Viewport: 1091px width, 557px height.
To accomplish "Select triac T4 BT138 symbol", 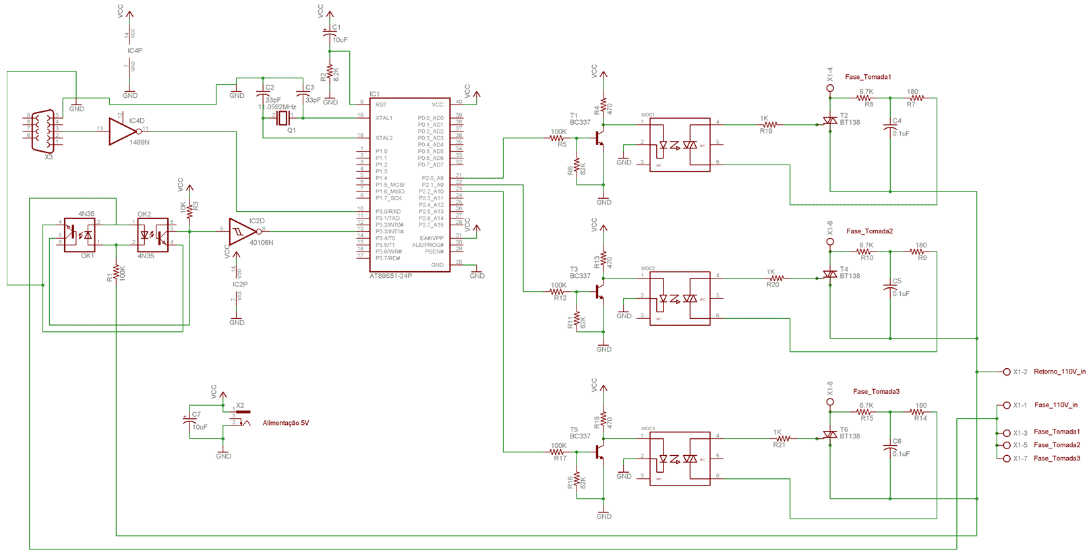I will coord(830,274).
